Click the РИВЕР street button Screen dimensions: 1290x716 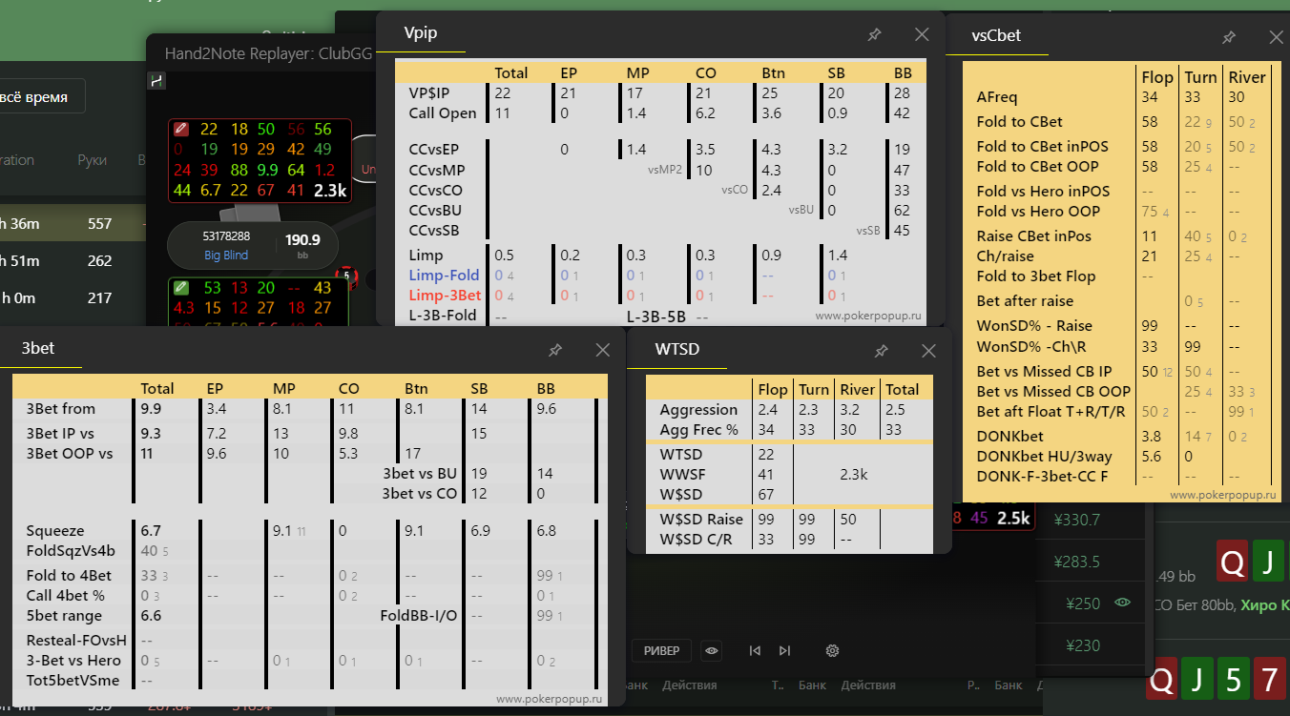pyautogui.click(x=661, y=651)
